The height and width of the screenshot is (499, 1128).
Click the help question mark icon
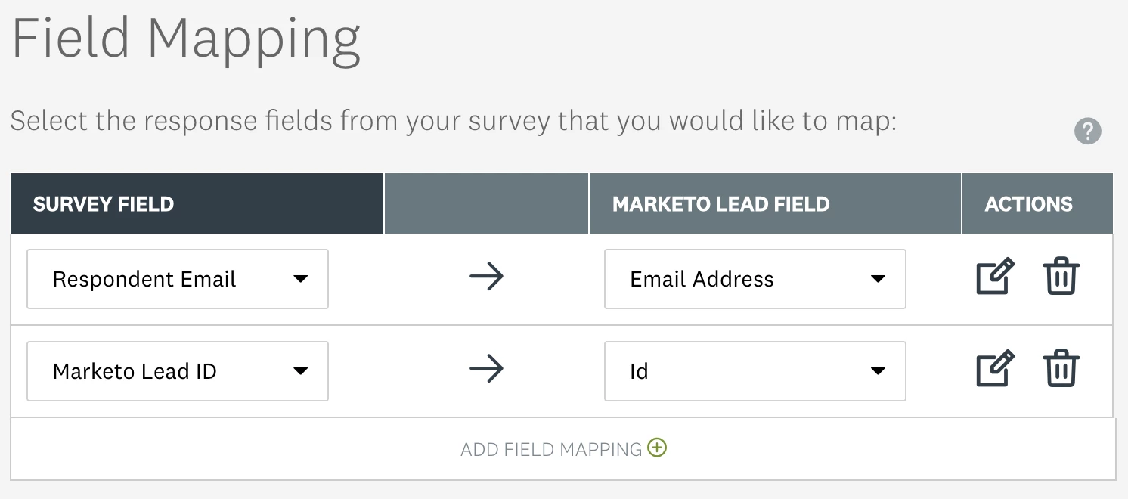[1087, 132]
